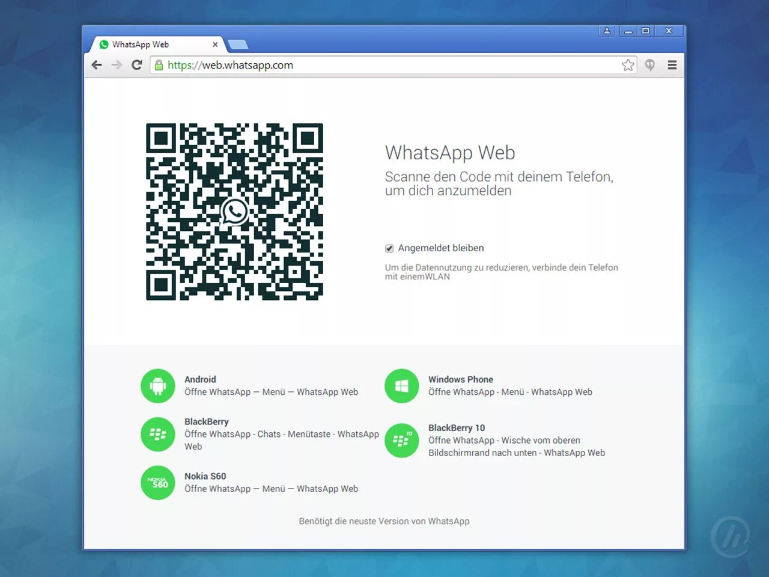Click the green padlock security icon

(x=159, y=65)
